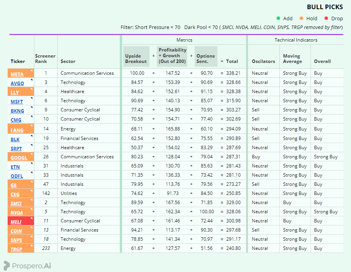Click the BULL PICKS title
The height and width of the screenshot is (272, 351).
point(325,7)
